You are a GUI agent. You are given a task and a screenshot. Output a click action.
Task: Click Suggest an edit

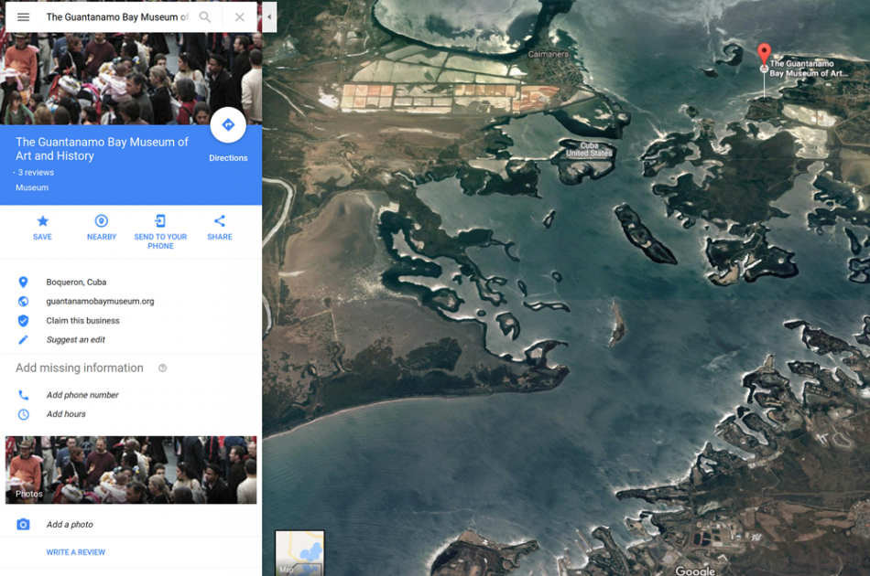75,339
